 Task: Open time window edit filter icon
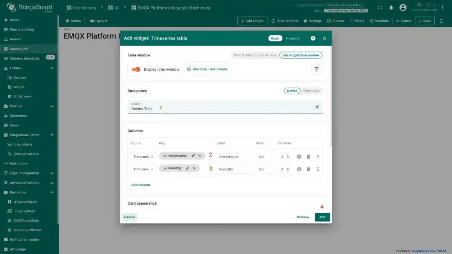click(x=317, y=69)
